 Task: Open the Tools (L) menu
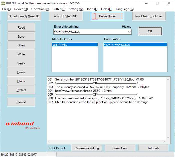[92, 9]
